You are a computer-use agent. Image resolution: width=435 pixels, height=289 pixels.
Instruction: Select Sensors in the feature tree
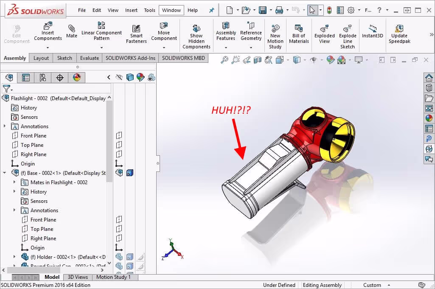[x=29, y=117]
